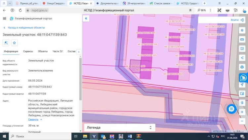Switch to the Сервисы tab
The height and width of the screenshot is (140, 248).
click(28, 52)
